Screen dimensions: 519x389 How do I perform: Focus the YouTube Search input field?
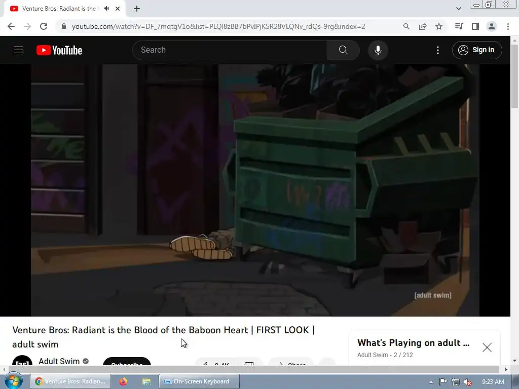click(230, 50)
